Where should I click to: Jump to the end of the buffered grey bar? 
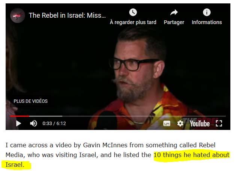click(x=62, y=116)
